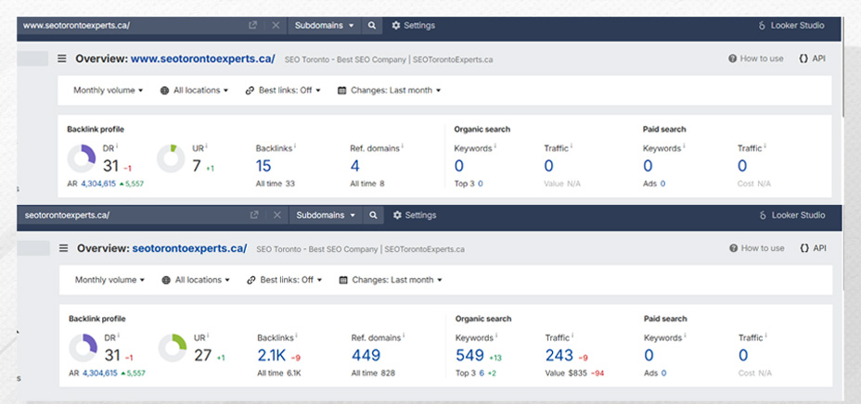This screenshot has height=404, width=861.
Task: Click the Backlinks info icon in the top panel
Action: (295, 146)
